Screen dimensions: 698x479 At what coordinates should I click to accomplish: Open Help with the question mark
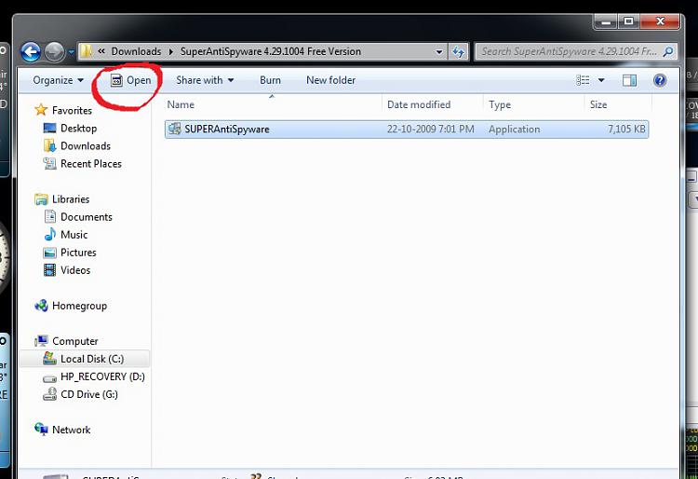point(660,80)
